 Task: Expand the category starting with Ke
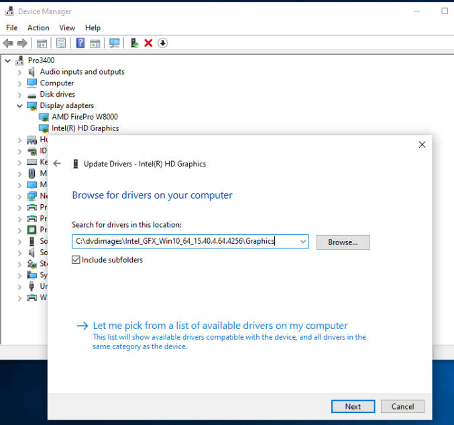pyautogui.click(x=19, y=162)
